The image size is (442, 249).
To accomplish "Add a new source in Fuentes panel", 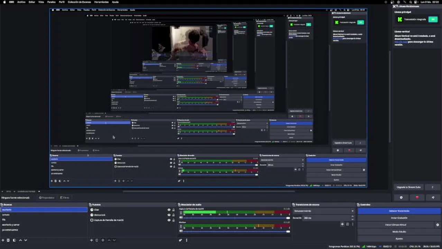I will (x=91, y=240).
